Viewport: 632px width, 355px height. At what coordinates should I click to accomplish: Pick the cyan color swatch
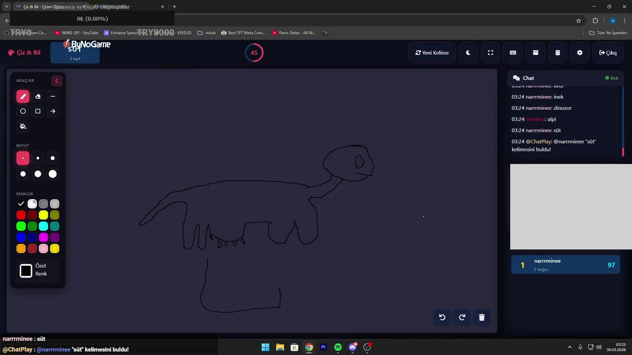(x=43, y=226)
